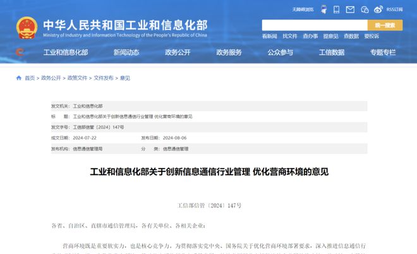417x254 pixels.
Task: Select the 找文件 quick link
Action: 290,36
